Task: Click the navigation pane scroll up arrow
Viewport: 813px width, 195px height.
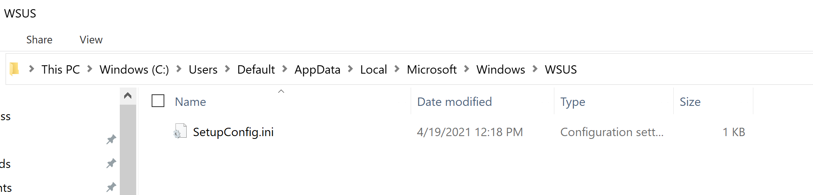Action: [128, 96]
